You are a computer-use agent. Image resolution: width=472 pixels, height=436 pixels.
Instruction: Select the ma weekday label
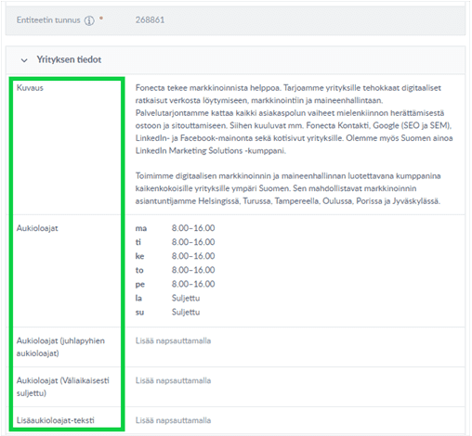[141, 228]
